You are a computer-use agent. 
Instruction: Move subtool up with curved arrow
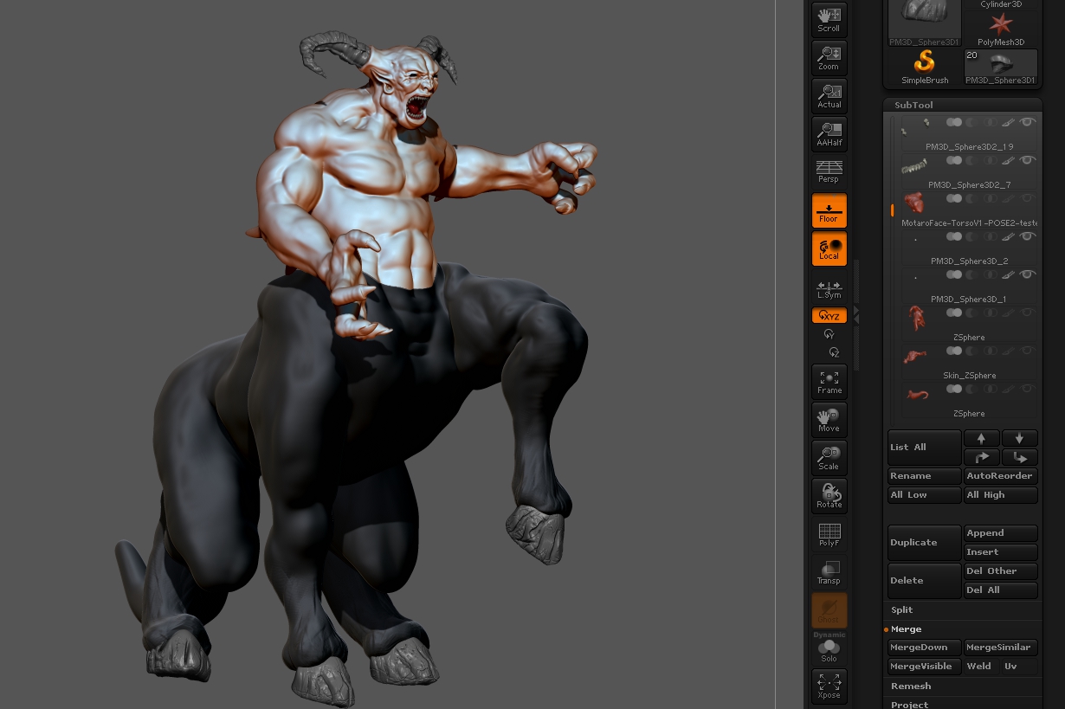pyautogui.click(x=981, y=457)
